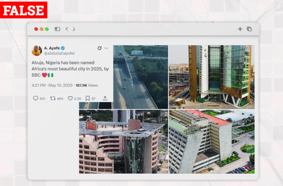Image resolution: width=283 pixels, height=186 pixels.
Task: Click the blue verified badge
Action: [63, 48]
